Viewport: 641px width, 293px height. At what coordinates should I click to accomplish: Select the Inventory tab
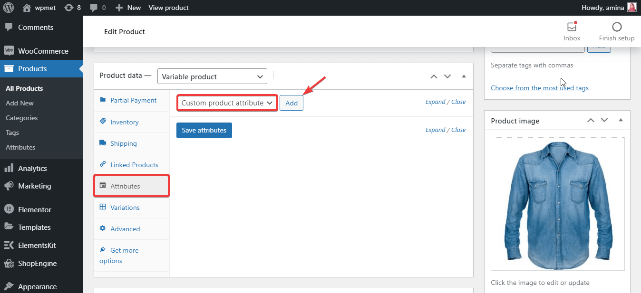coord(125,122)
